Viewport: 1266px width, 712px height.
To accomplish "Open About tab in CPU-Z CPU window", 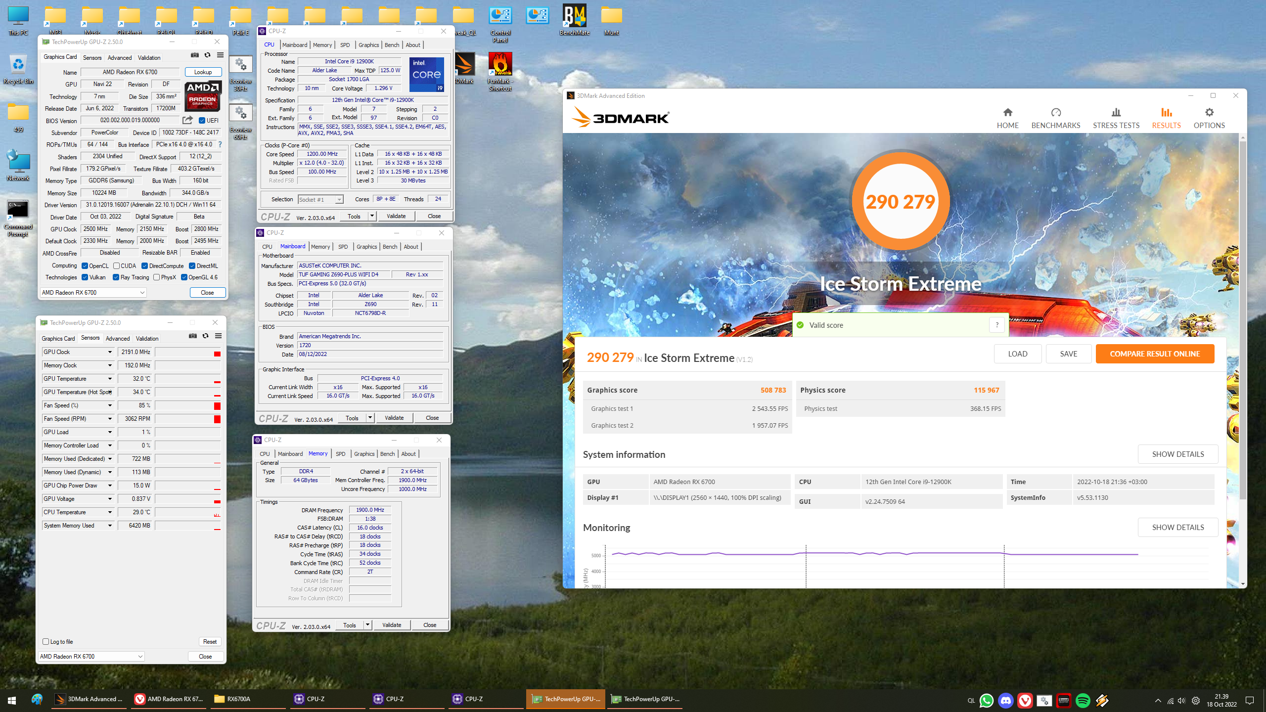I will pyautogui.click(x=413, y=45).
